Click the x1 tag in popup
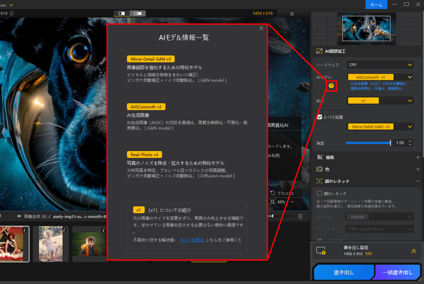The image size is (424, 284). pos(139,210)
